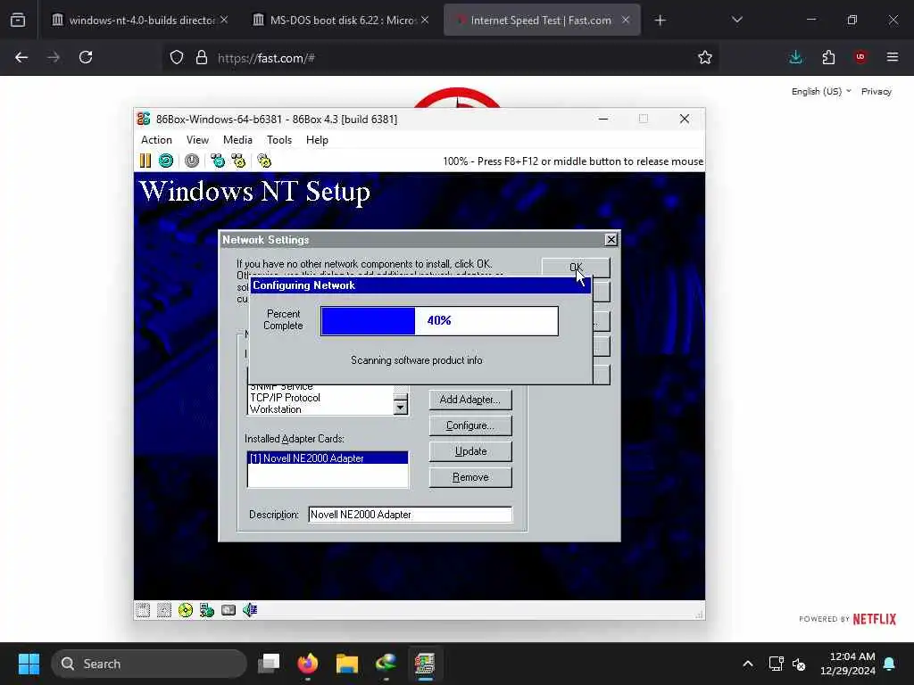Open English (US) language dropdown

pos(821,92)
